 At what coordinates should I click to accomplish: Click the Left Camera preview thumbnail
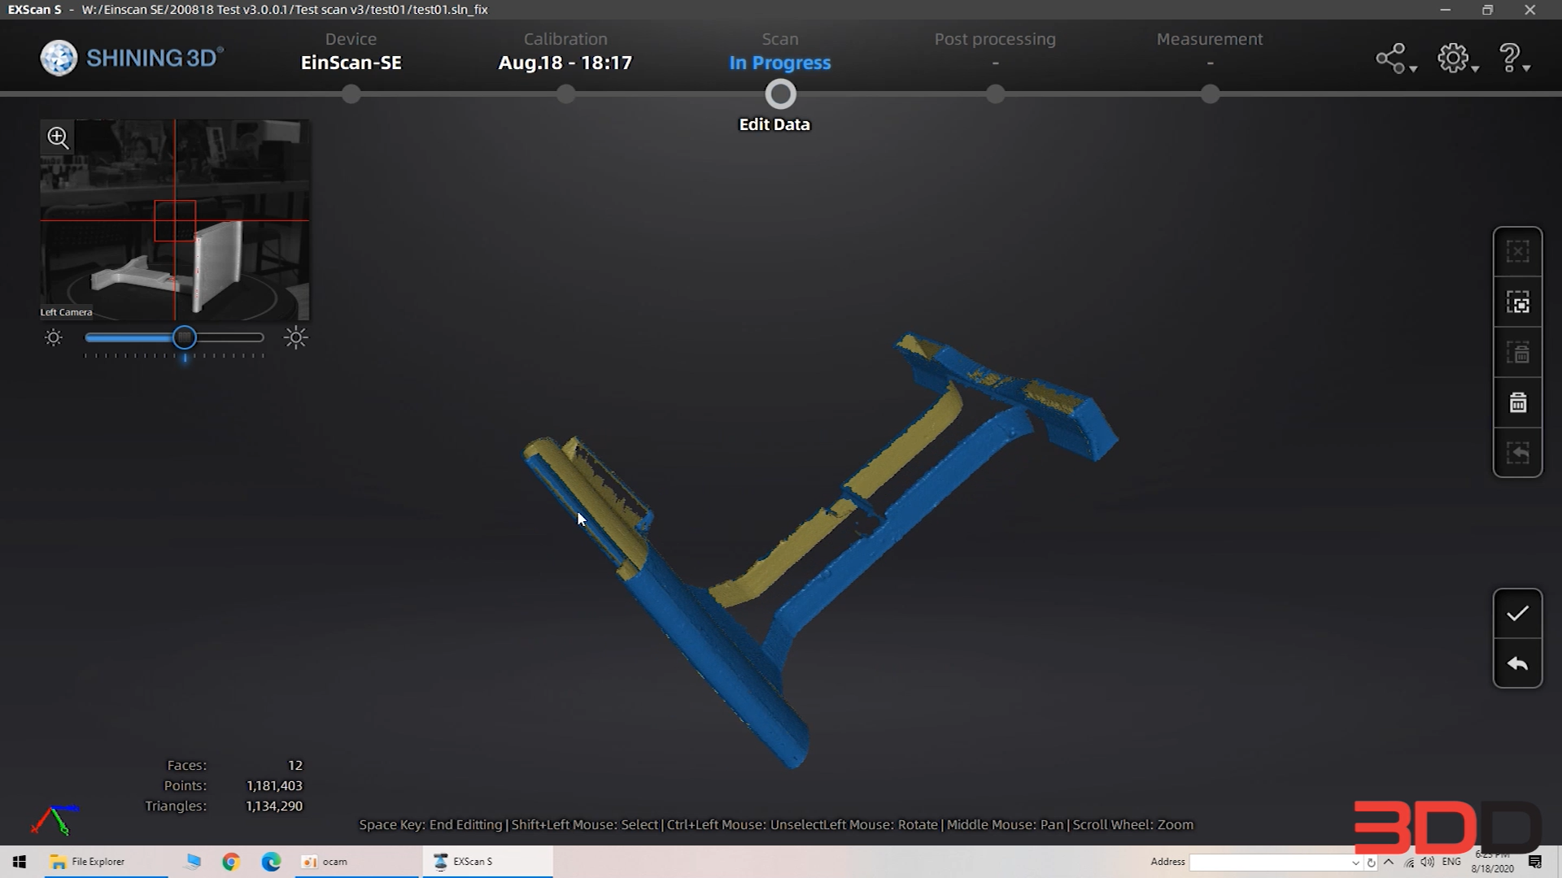tap(175, 220)
